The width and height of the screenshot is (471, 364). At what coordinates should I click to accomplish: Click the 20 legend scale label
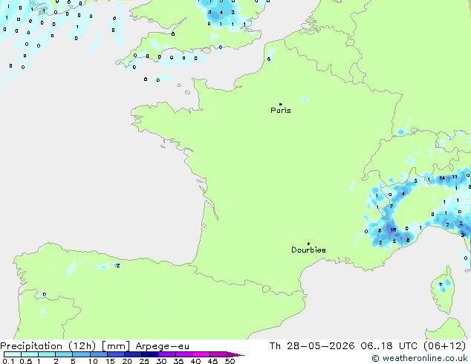(x=127, y=361)
